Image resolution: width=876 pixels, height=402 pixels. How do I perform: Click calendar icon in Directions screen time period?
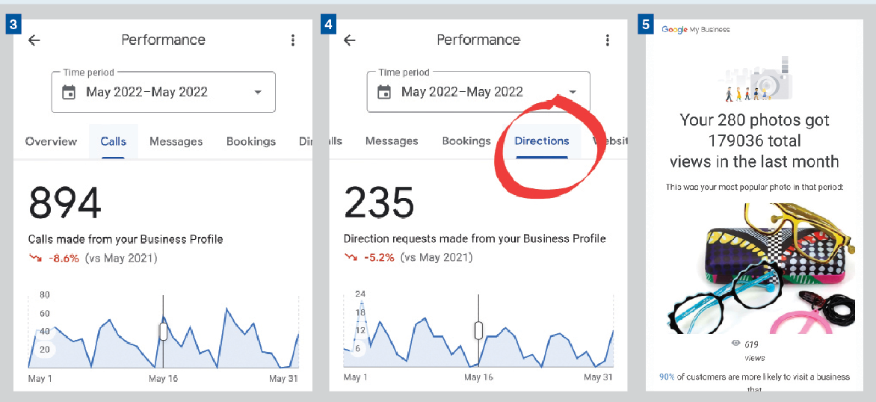click(383, 92)
